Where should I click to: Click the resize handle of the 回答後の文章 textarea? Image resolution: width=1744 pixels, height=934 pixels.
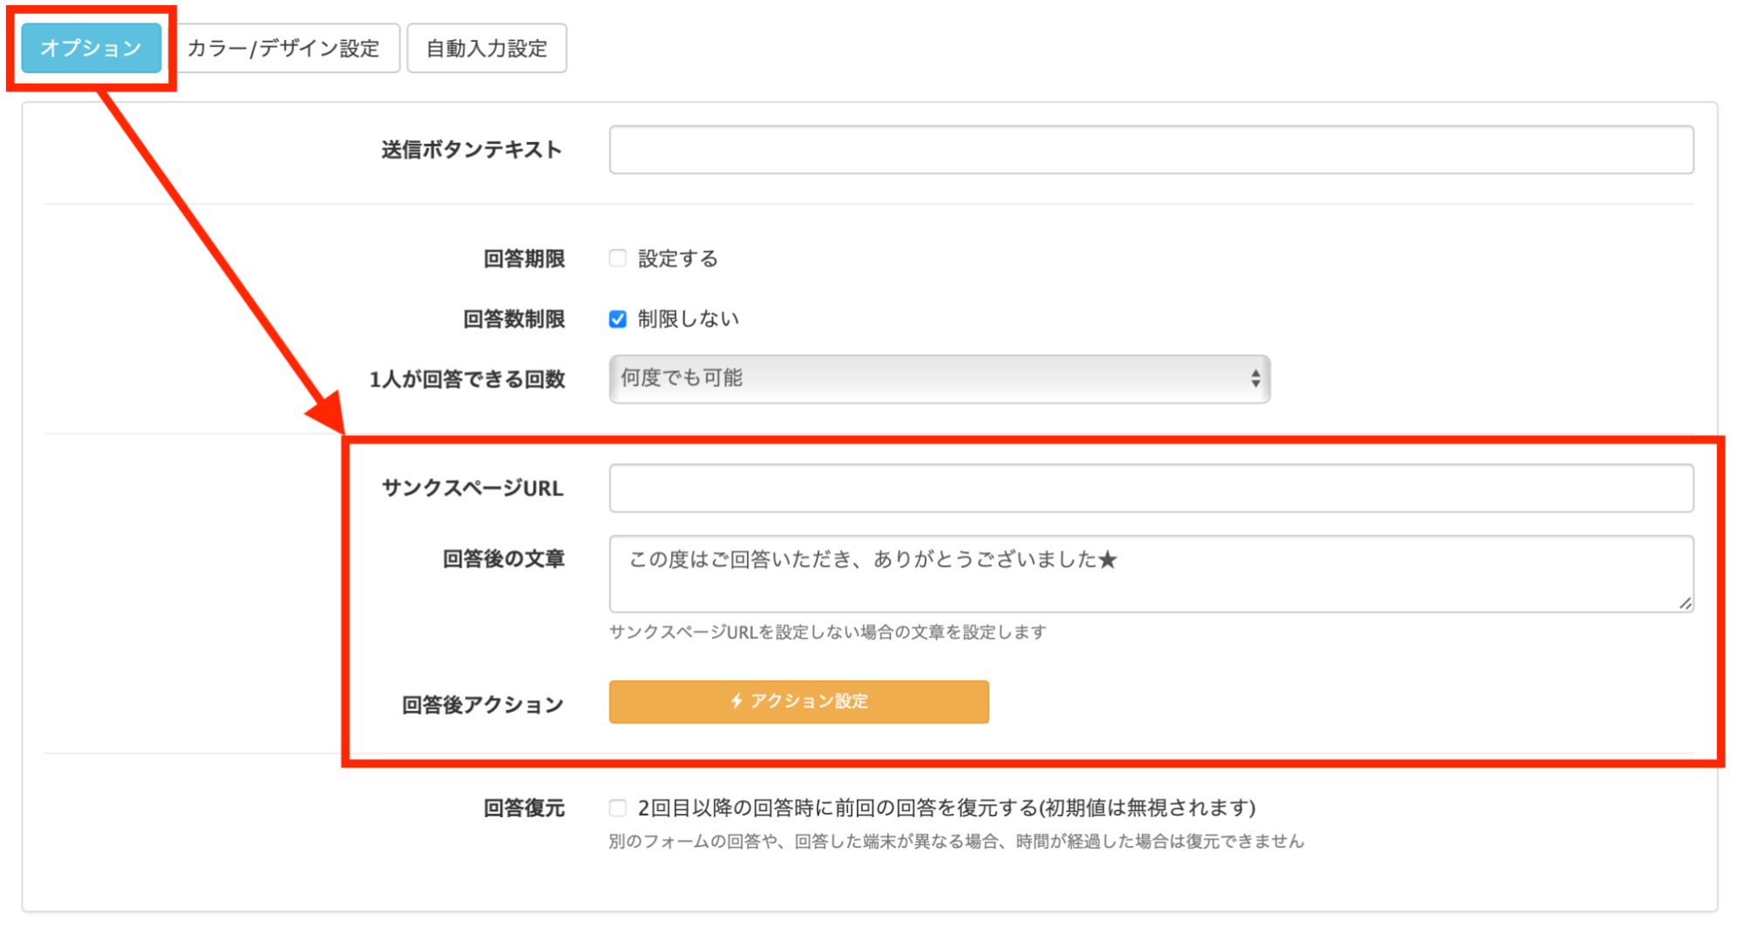pos(1687,603)
